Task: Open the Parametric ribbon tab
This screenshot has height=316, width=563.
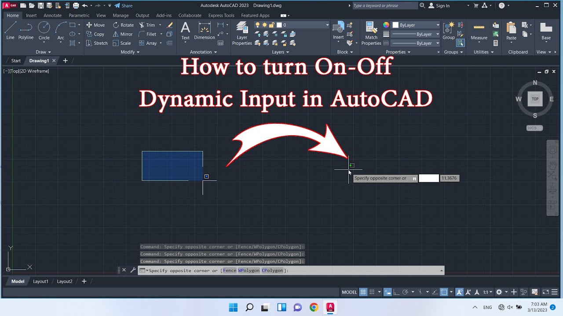Action: tap(79, 15)
